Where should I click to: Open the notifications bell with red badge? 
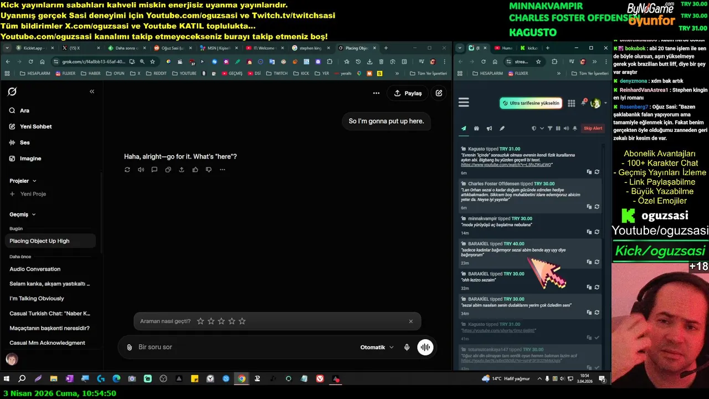584,103
